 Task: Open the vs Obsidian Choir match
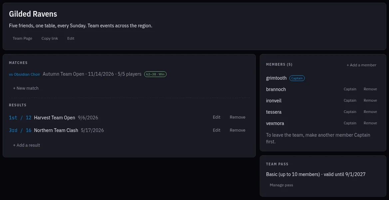[x=25, y=74]
